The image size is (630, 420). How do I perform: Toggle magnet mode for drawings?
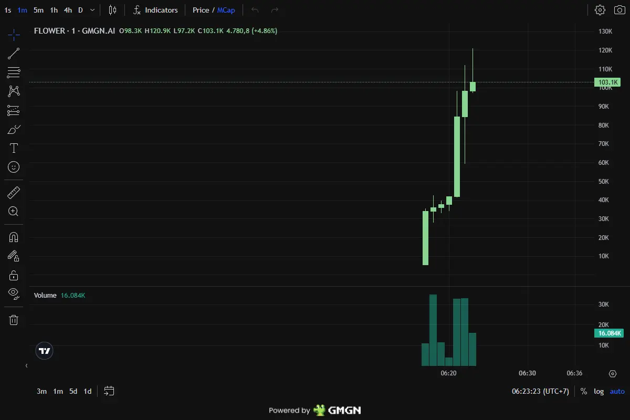[x=14, y=237]
